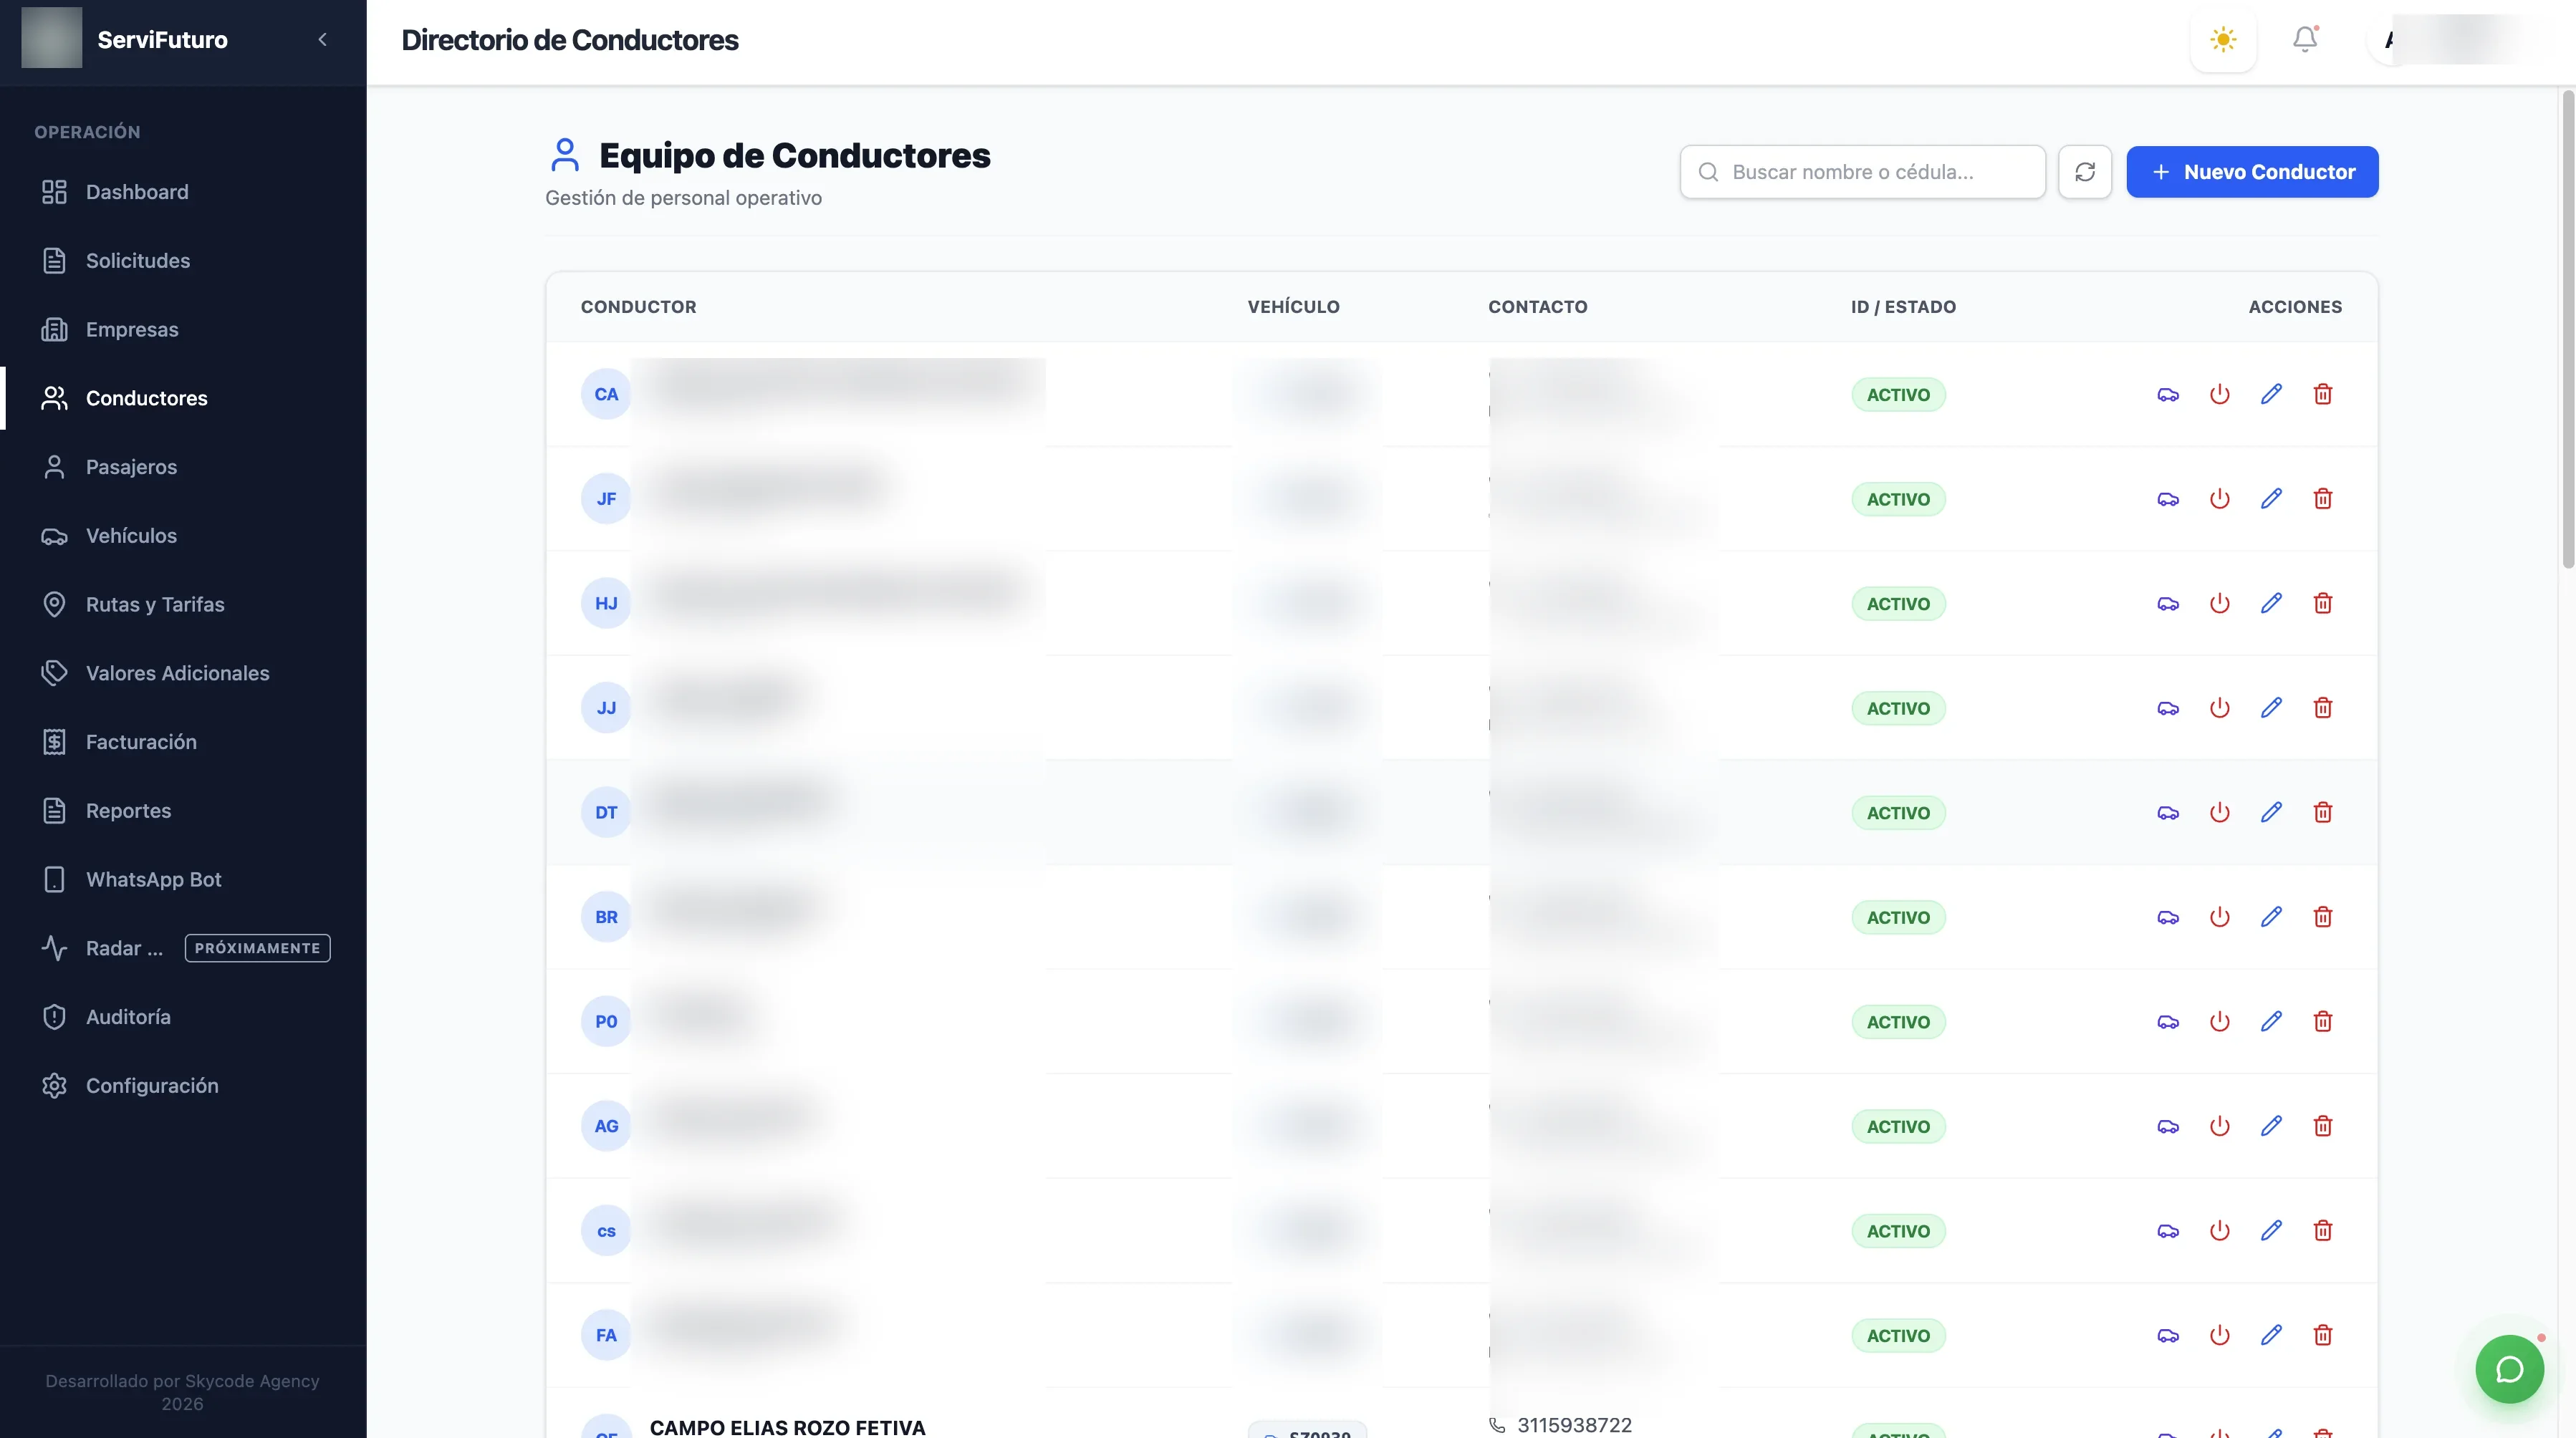Delete the PO driver row
Screen dimensions: 2576x1438
[x=2323, y=1021]
